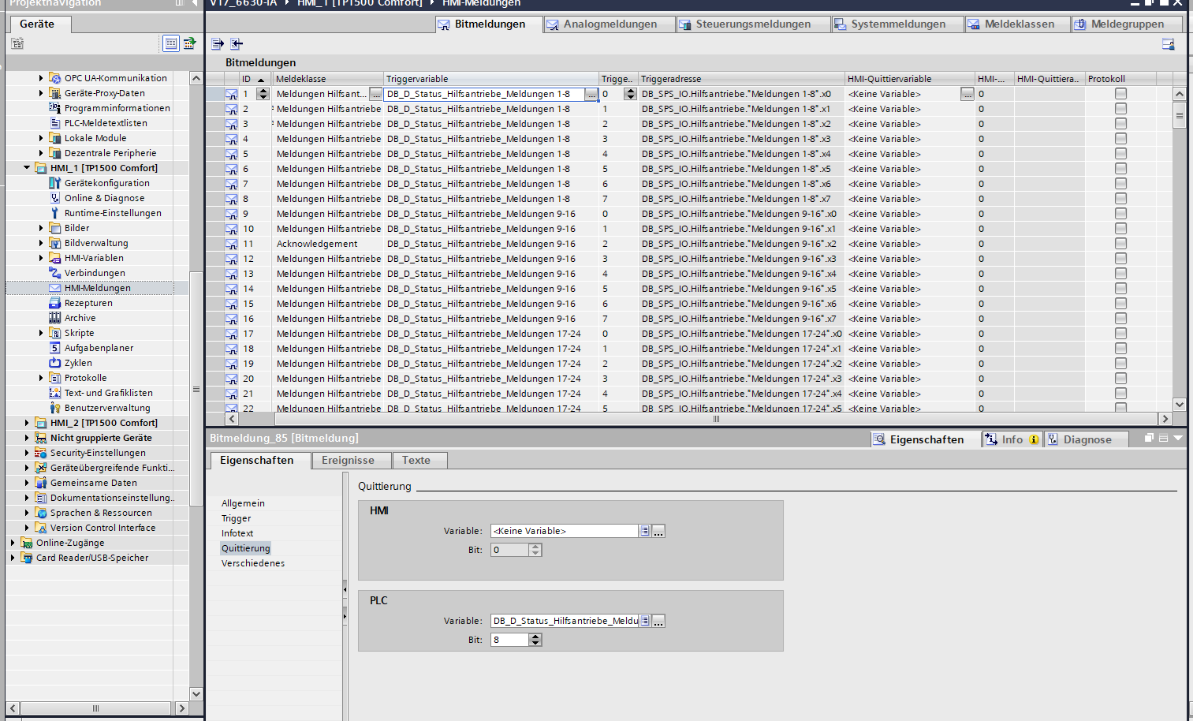The height and width of the screenshot is (721, 1193).
Task: Expand the HMI_2 [TP1500 Comfort] node
Action: (27, 423)
